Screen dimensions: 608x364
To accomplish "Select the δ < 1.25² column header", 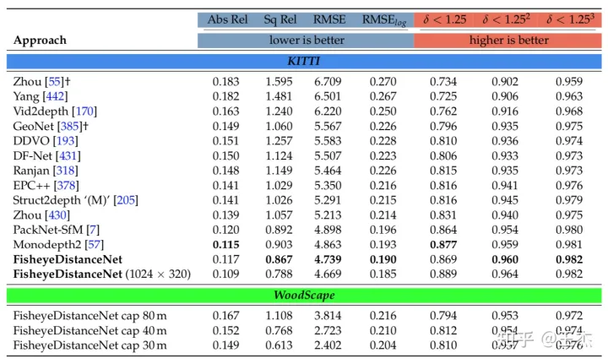I will coord(506,19).
